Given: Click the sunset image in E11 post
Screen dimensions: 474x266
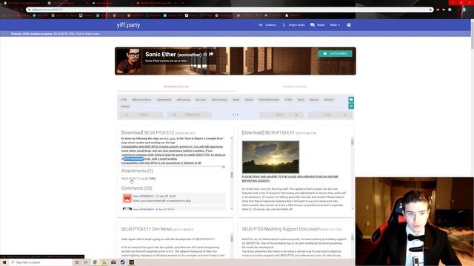Looking at the screenshot, I should (270, 157).
